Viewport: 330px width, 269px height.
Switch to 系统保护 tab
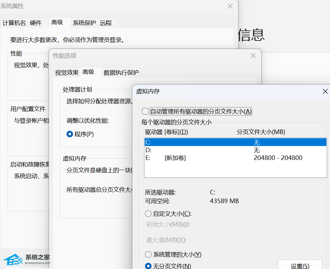tap(84, 23)
